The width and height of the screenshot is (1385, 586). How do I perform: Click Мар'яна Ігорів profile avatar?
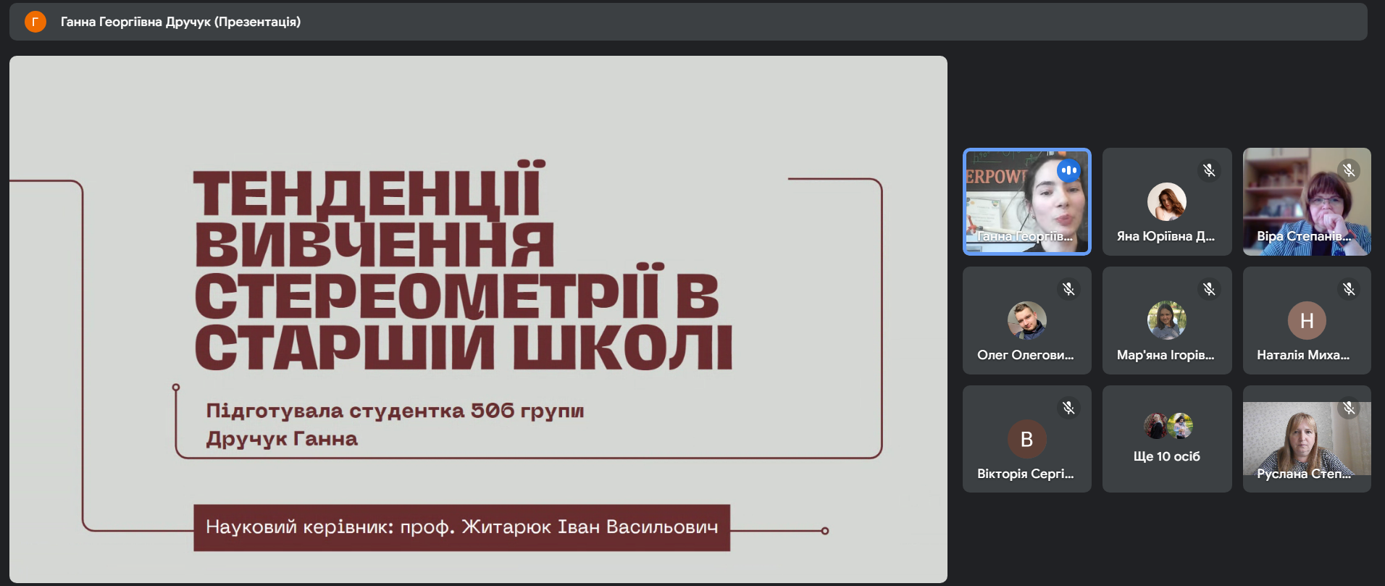click(1167, 320)
